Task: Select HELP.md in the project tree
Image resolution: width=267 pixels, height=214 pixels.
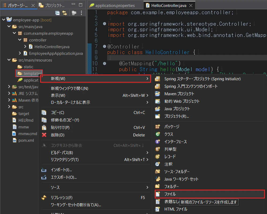Action: [x=23, y=120]
